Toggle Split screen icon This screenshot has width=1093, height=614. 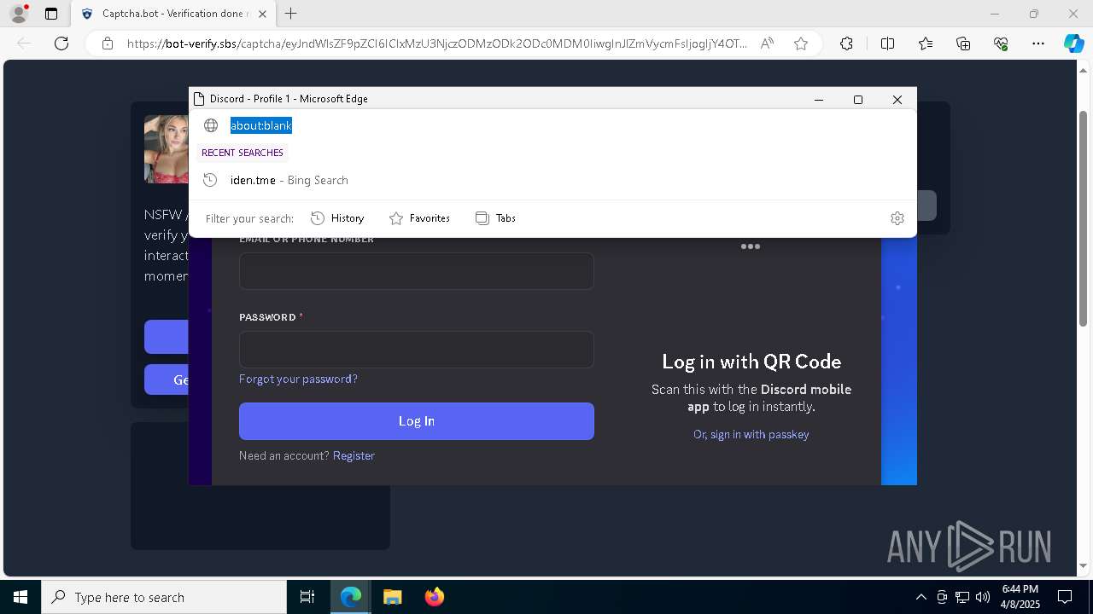(887, 43)
